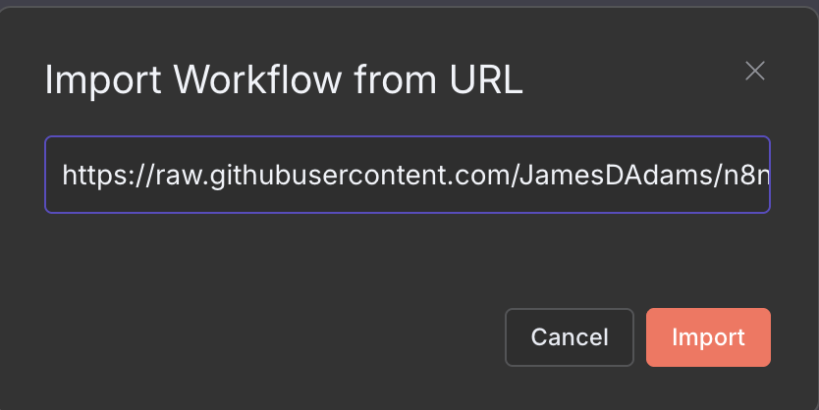Click the raw.githubusercontent.com URL text
Screen dimensions: 819x410
(415, 175)
